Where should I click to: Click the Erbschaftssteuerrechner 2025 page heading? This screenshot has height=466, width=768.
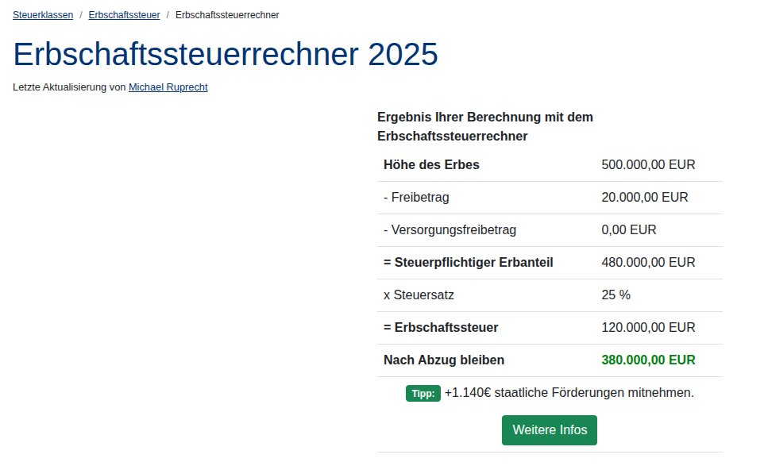tap(226, 54)
